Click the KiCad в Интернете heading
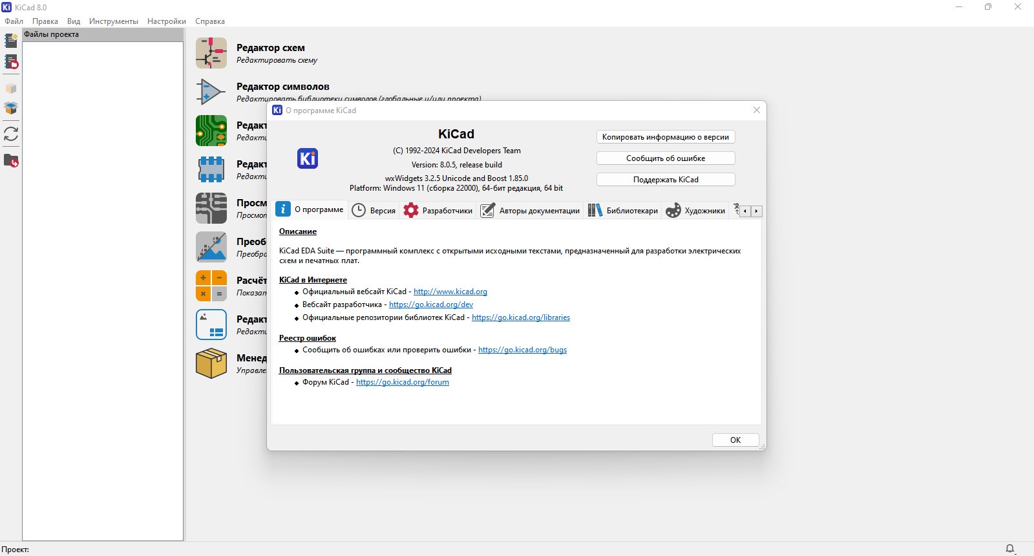The width and height of the screenshot is (1034, 556). click(313, 280)
